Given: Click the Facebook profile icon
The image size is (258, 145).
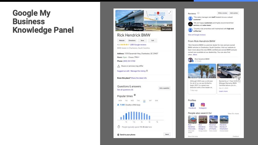Looking at the screenshot, I should [192, 105].
